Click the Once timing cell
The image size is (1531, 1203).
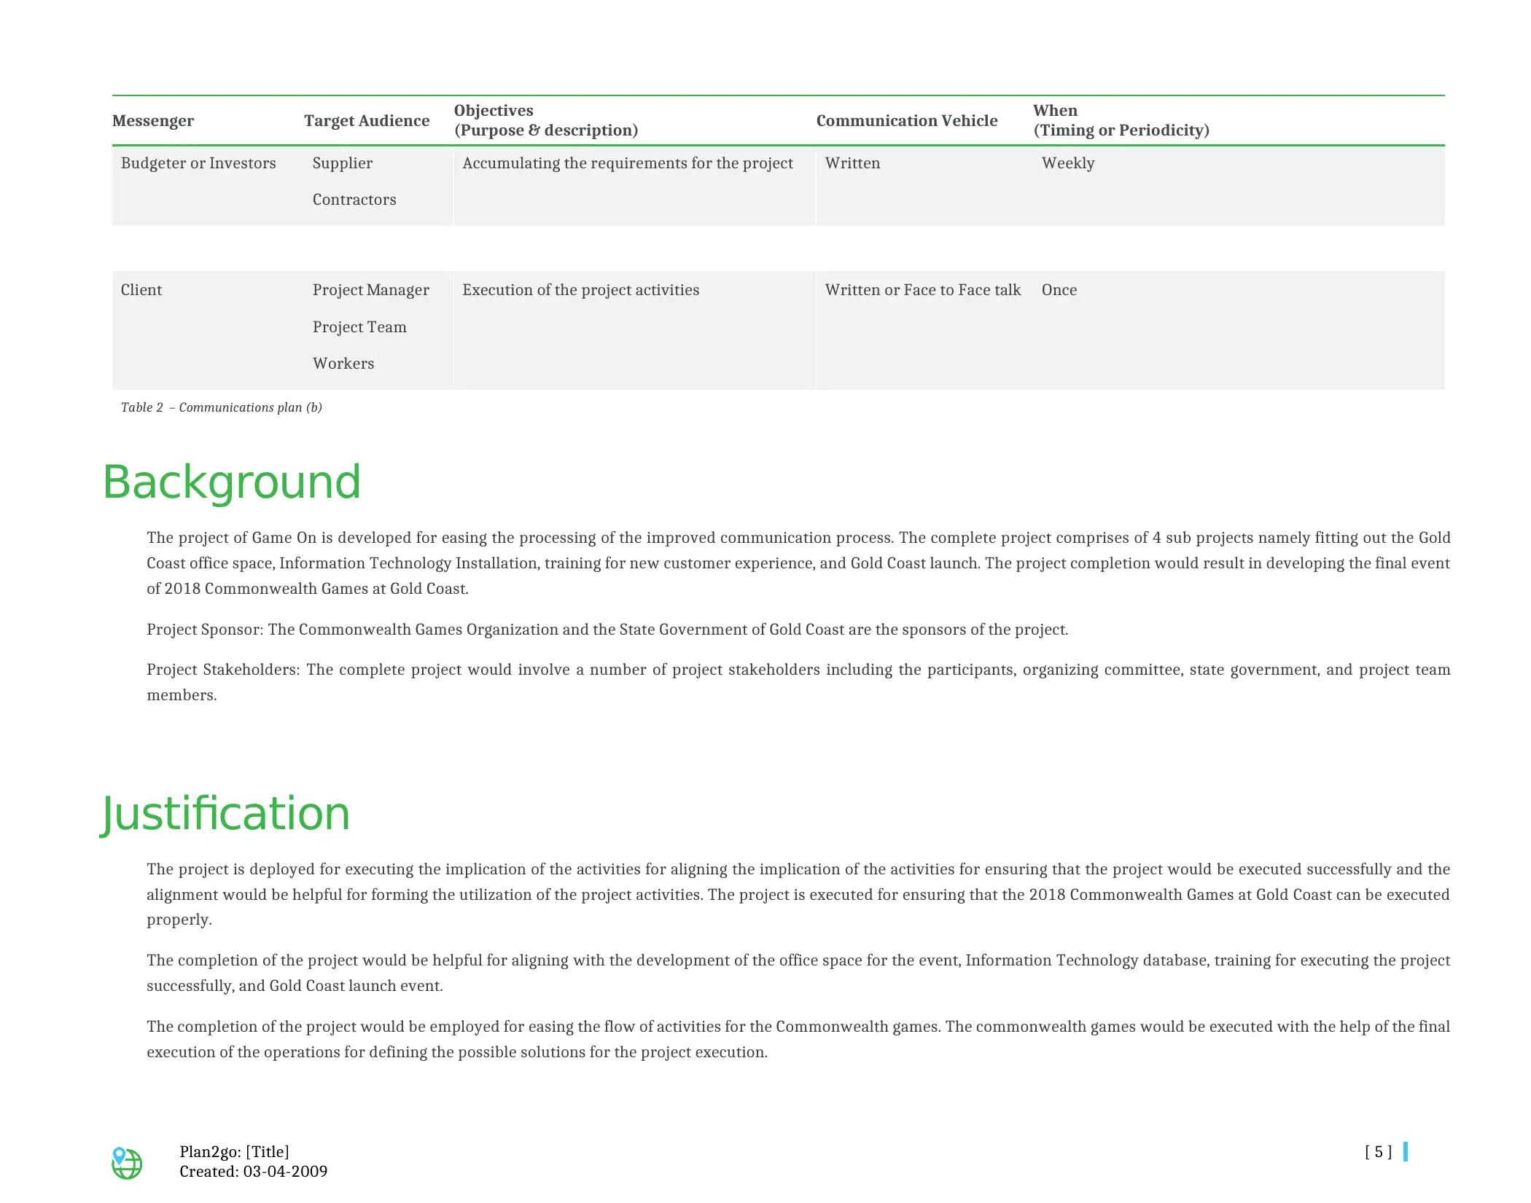pyautogui.click(x=1059, y=290)
